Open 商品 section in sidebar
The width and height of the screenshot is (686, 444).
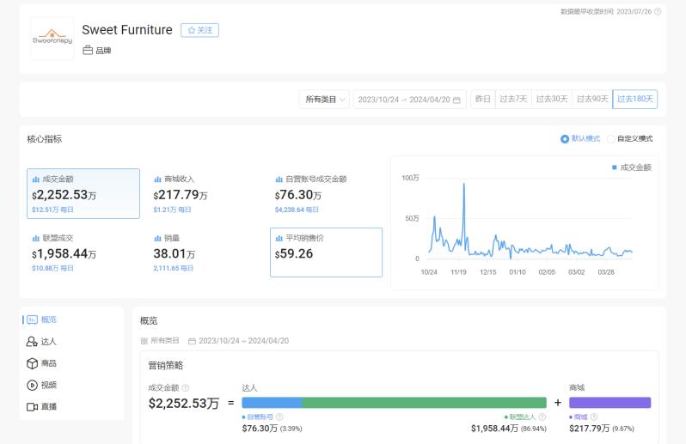[48, 363]
